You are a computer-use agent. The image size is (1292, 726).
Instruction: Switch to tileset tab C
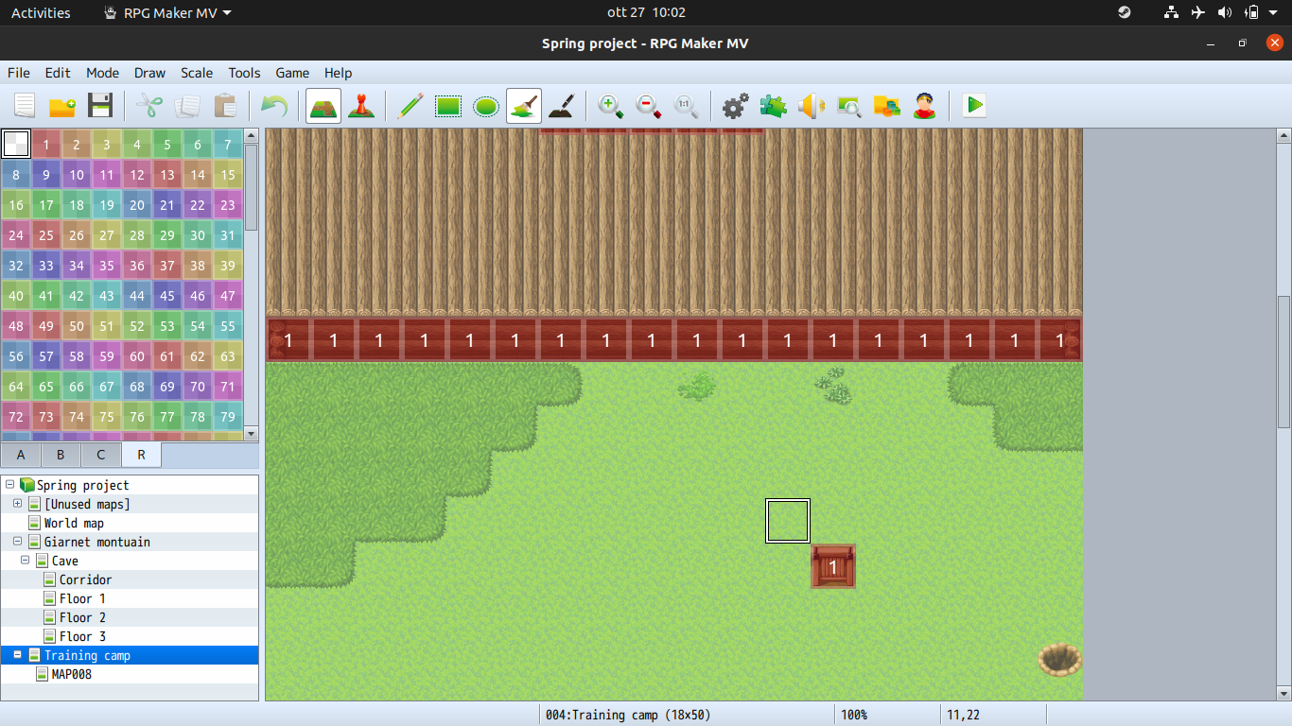tap(101, 455)
